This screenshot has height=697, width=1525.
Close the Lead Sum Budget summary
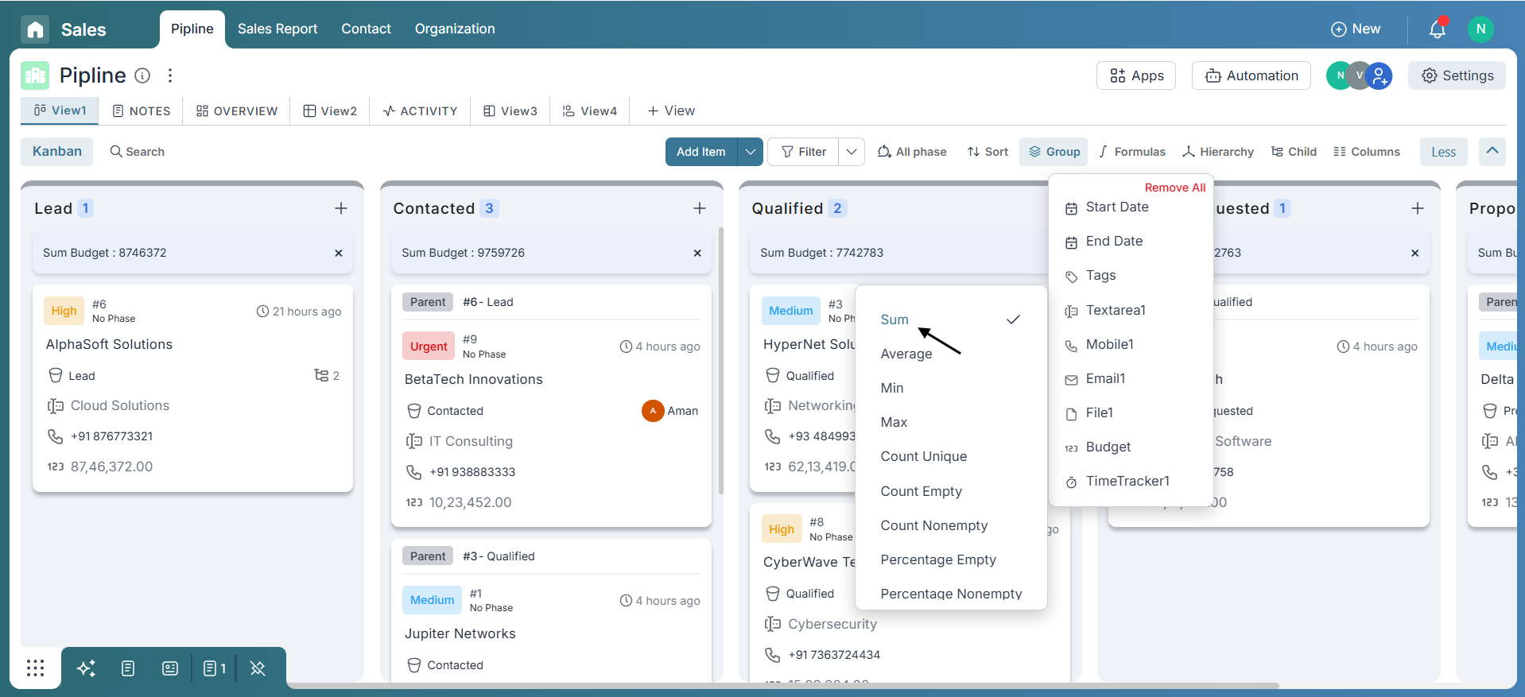[x=339, y=253]
